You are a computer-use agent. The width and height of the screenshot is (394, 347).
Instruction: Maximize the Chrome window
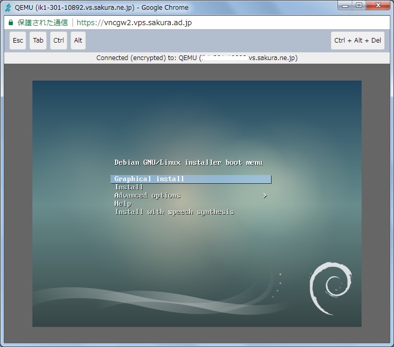tap(359, 5)
